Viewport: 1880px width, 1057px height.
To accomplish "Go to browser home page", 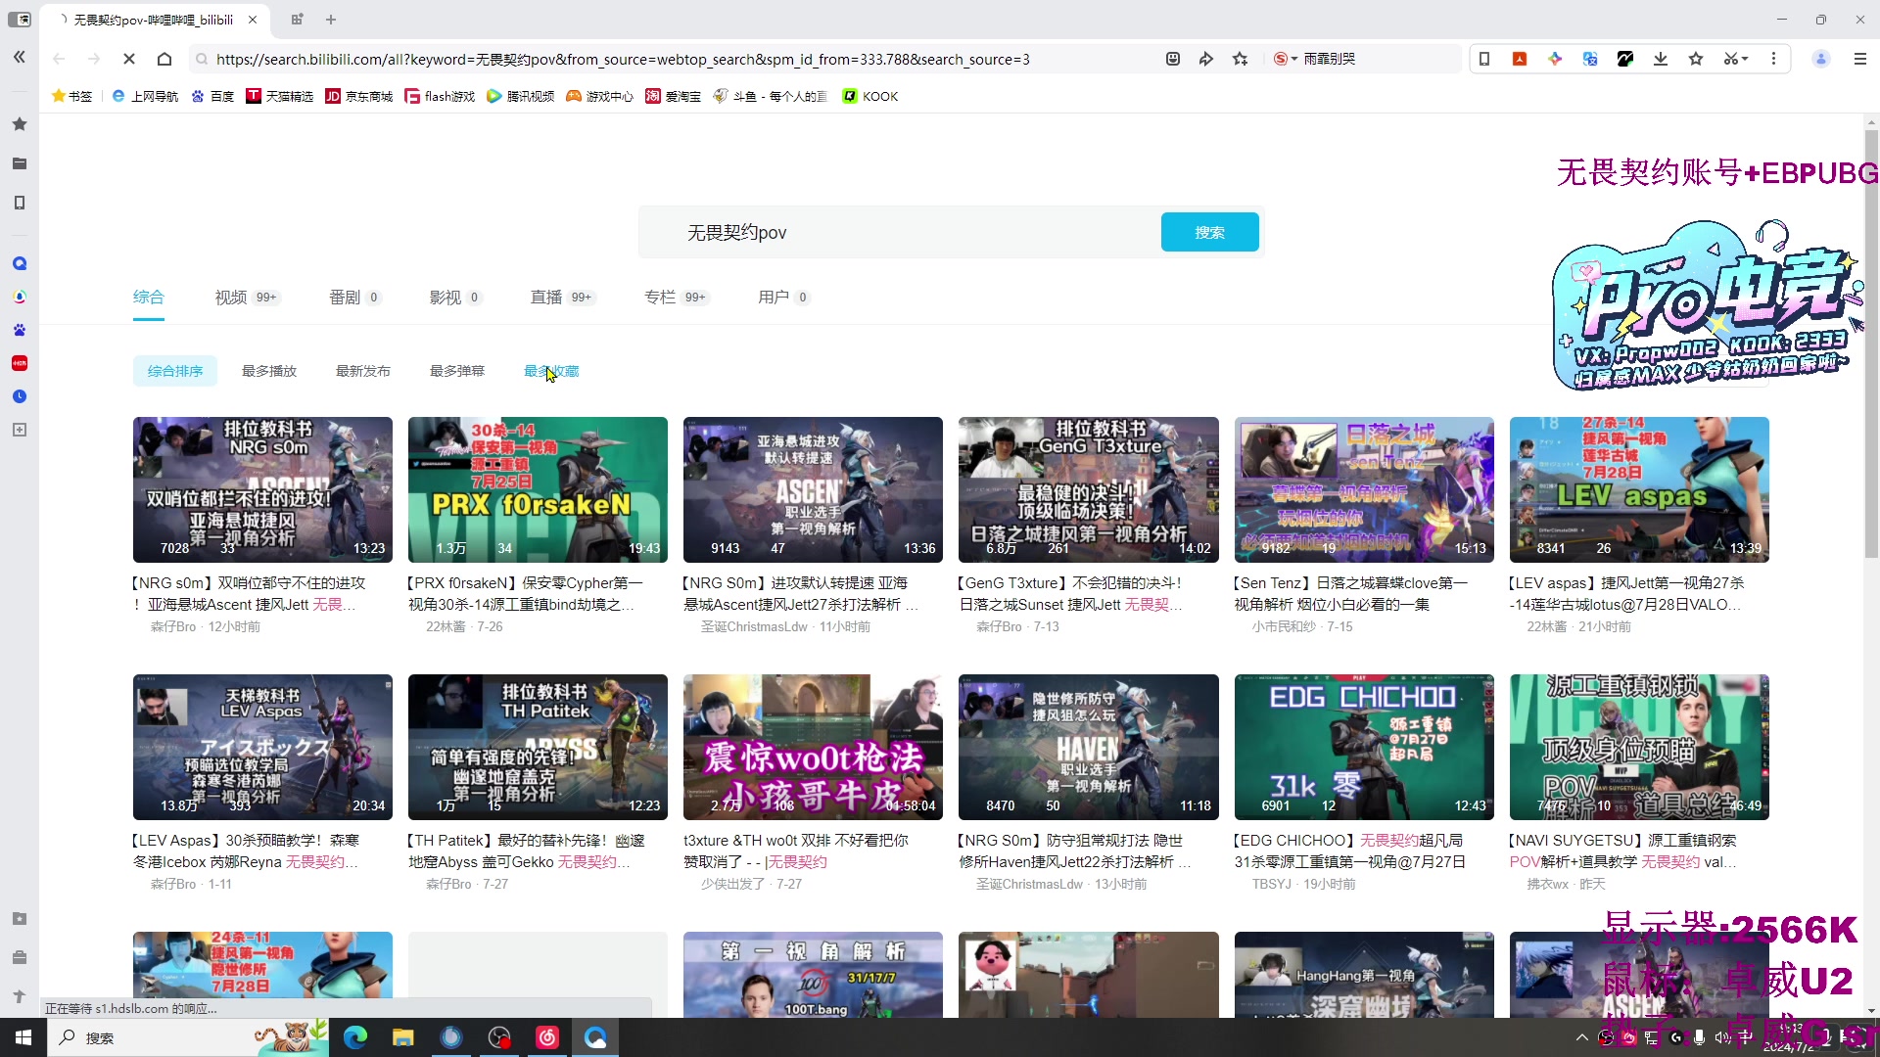I will pos(164,59).
